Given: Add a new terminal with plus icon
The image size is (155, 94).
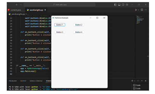Looking at the screenshot, I should [x=132, y=81].
